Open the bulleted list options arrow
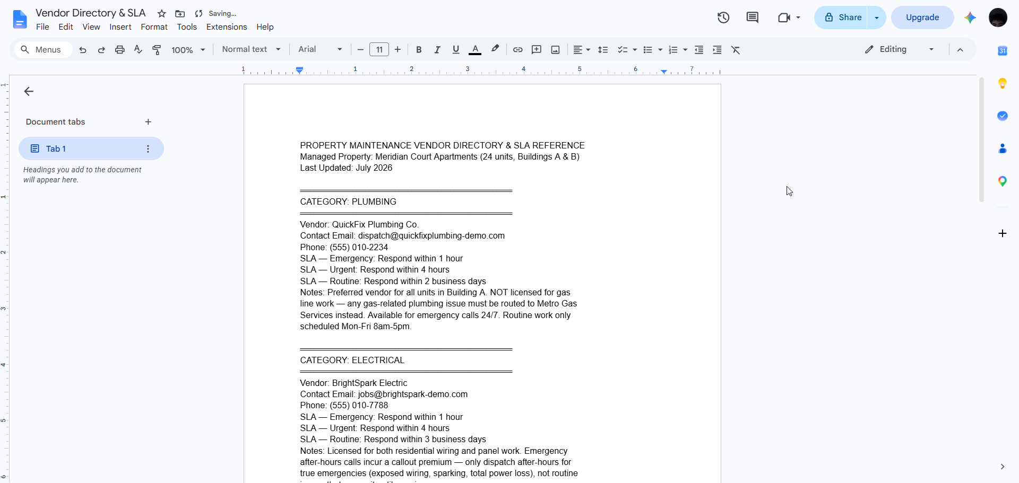The height and width of the screenshot is (483, 1019). [660, 50]
